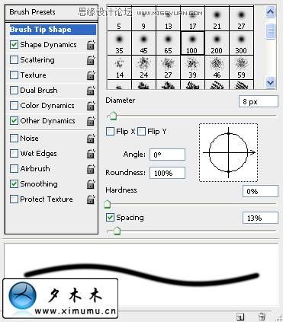
Task: Enable the Texture checkbox
Action: [14, 75]
